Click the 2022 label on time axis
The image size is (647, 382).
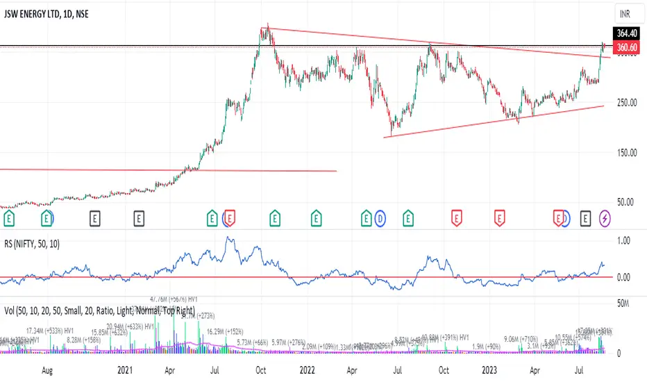(x=308, y=370)
